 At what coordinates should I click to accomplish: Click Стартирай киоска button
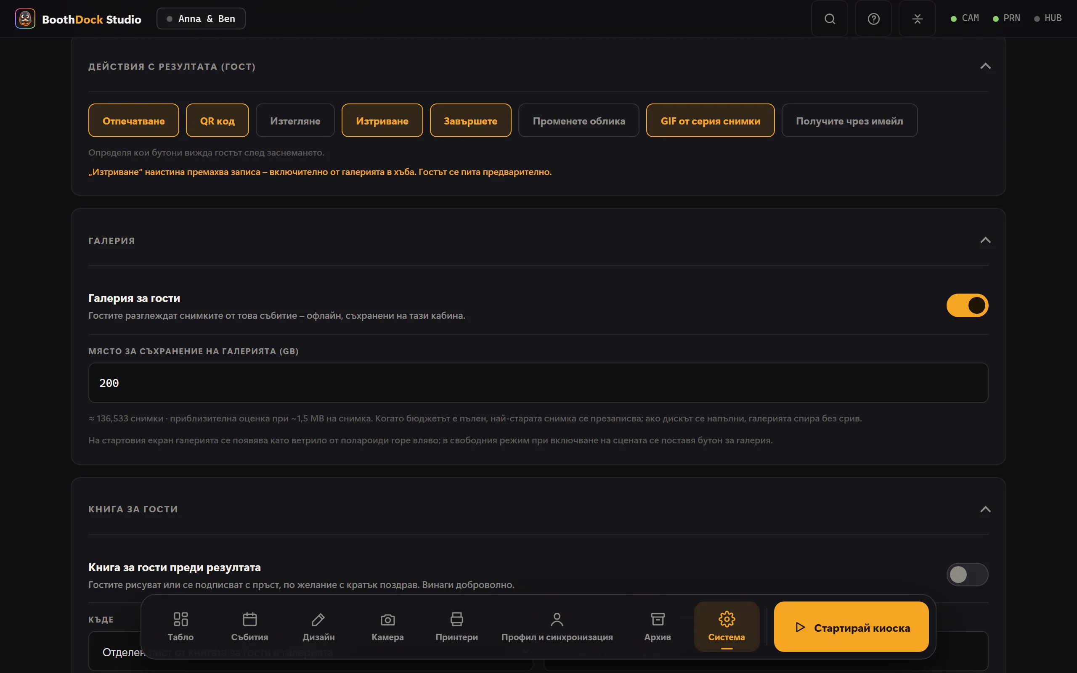point(851,627)
